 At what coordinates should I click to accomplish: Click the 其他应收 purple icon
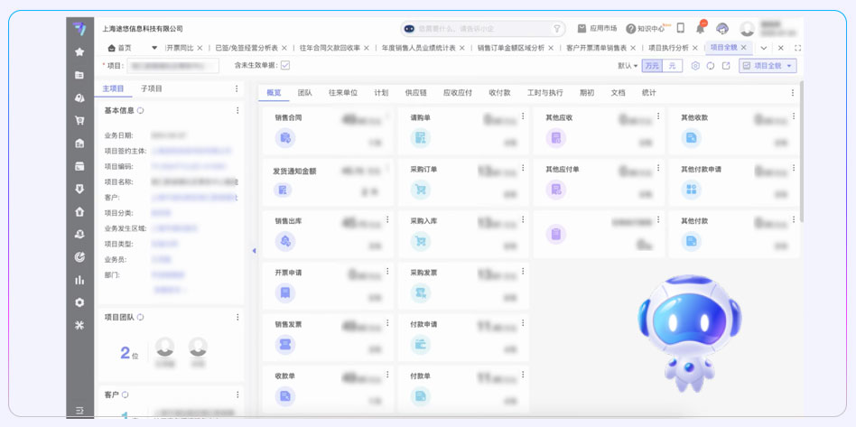tap(555, 138)
